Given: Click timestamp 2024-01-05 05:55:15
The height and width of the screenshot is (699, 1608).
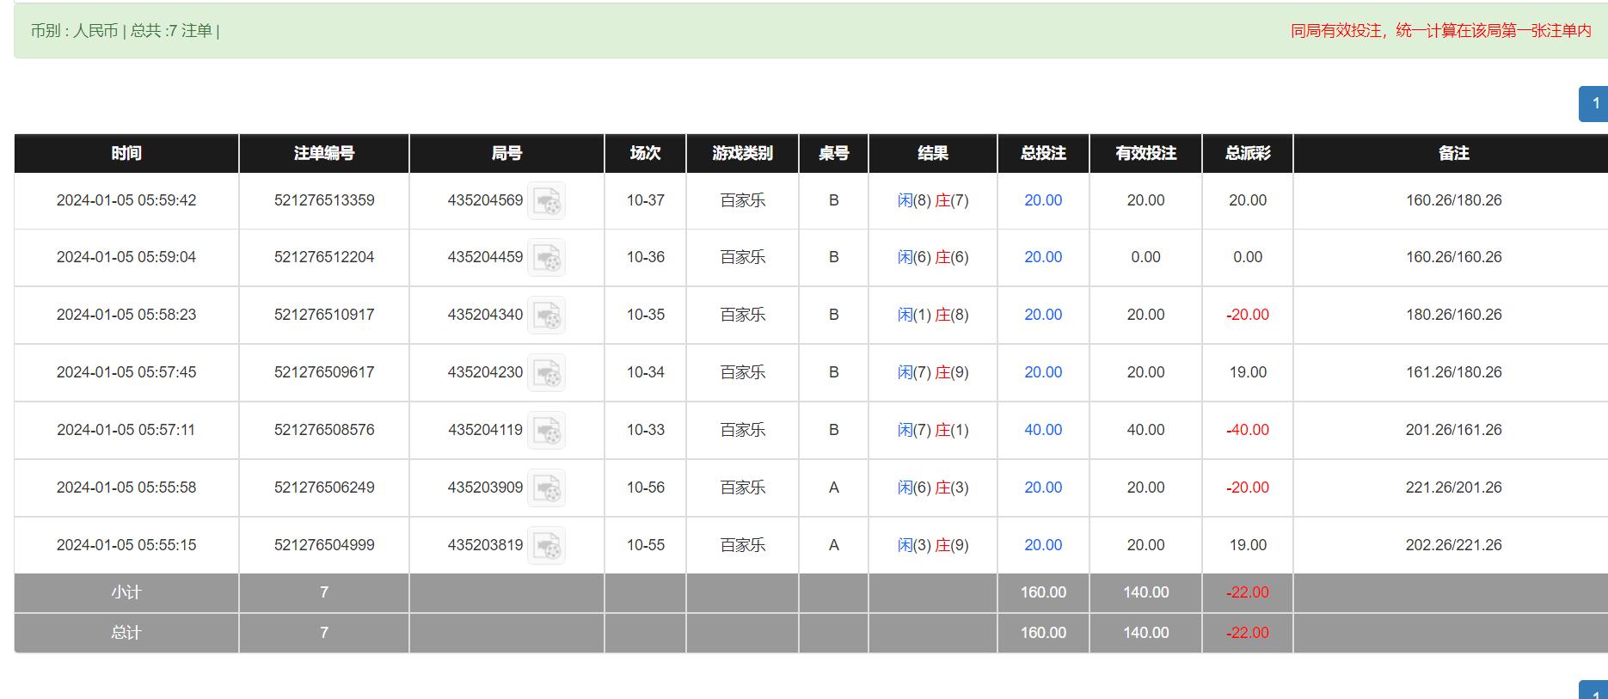Looking at the screenshot, I should (126, 545).
